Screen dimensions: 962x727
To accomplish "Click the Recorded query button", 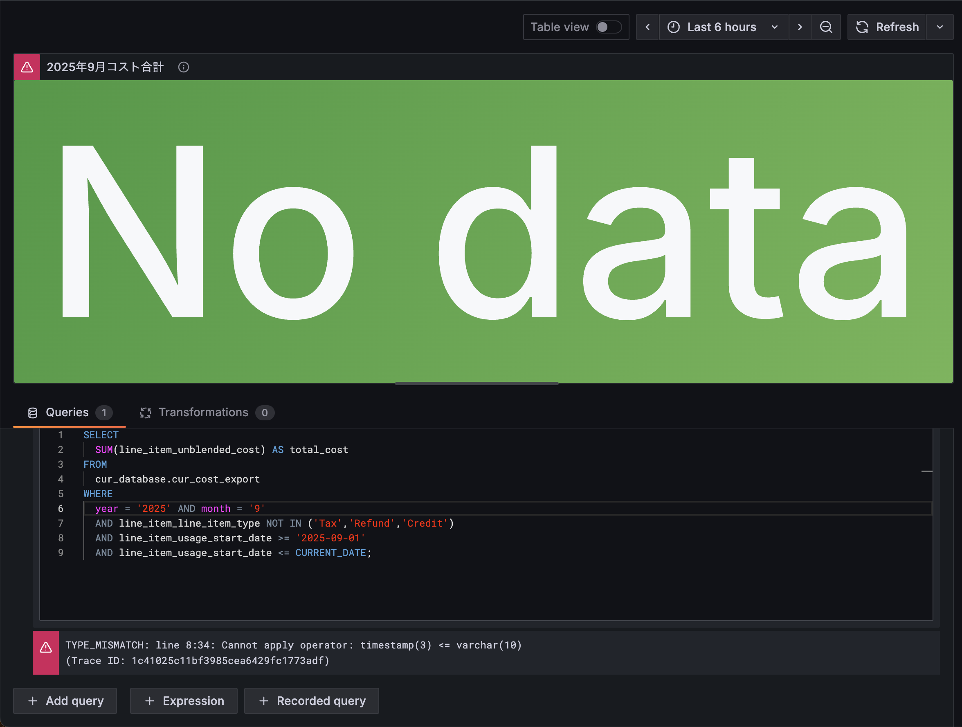I will [311, 701].
